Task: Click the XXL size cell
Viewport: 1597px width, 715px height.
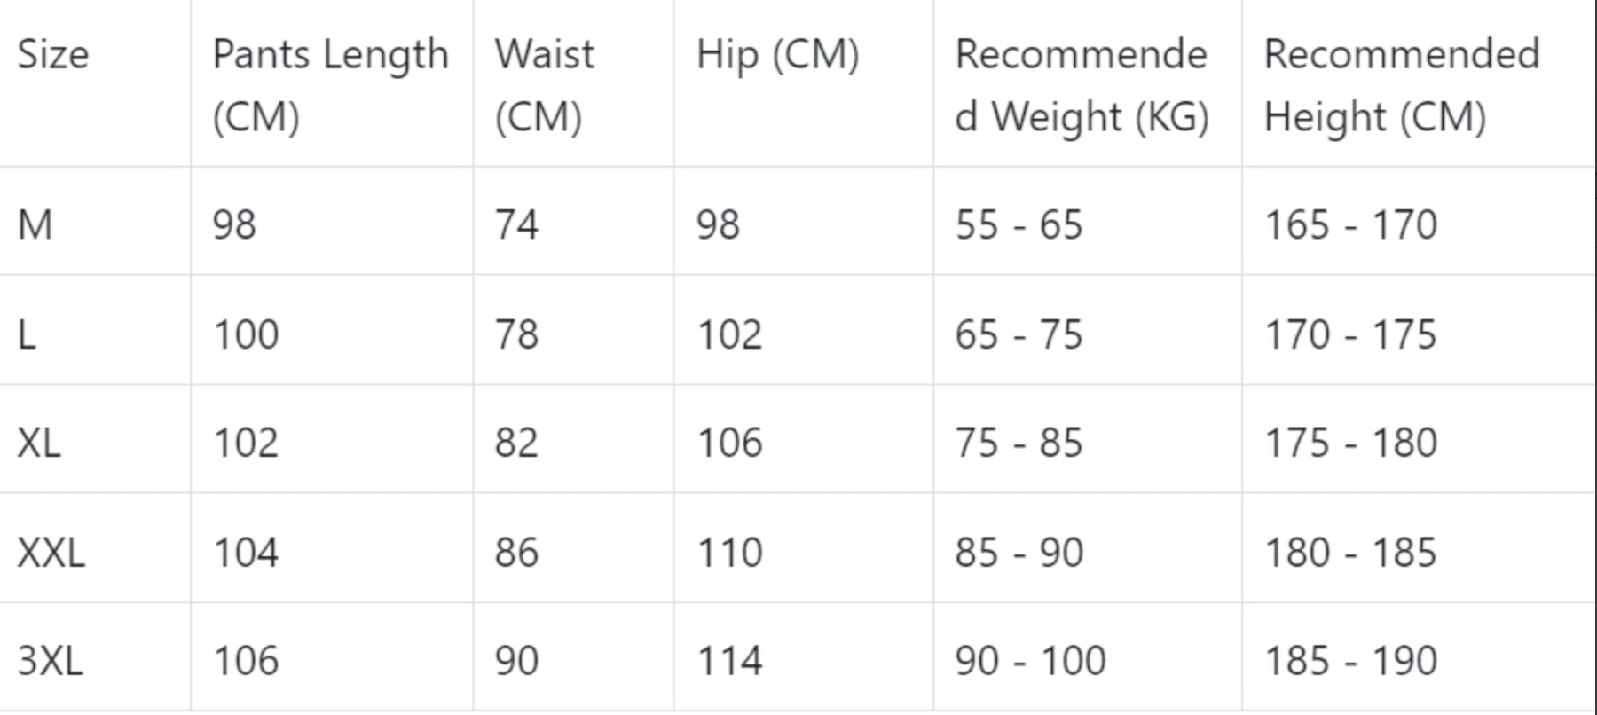Action: [51, 553]
